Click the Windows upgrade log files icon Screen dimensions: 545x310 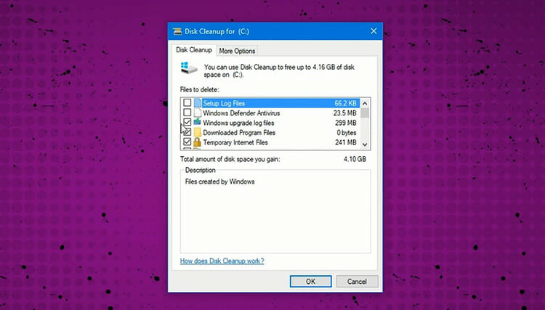click(198, 122)
